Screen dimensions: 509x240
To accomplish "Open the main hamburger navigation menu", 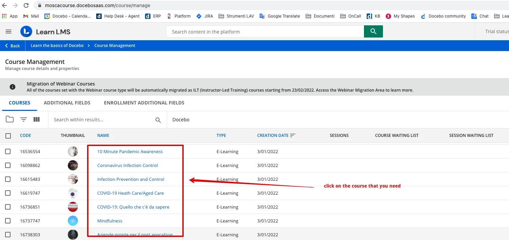I will tap(8, 31).
